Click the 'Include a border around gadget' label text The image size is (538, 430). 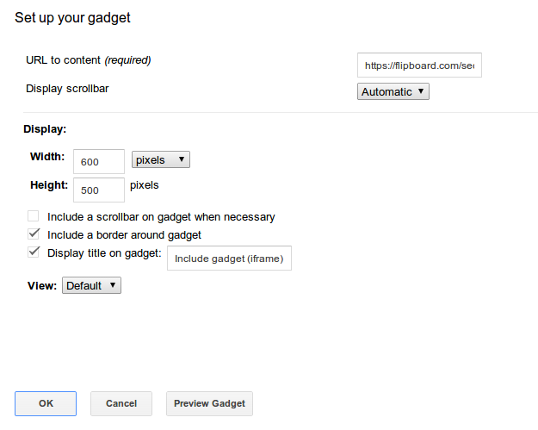[x=124, y=234]
